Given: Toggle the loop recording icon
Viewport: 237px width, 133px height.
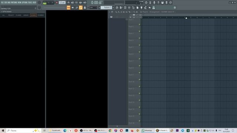Looking at the screenshot, I should pyautogui.click(x=85, y=3).
